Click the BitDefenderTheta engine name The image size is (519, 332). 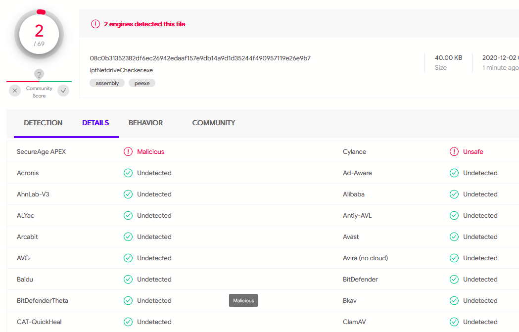pyautogui.click(x=43, y=300)
